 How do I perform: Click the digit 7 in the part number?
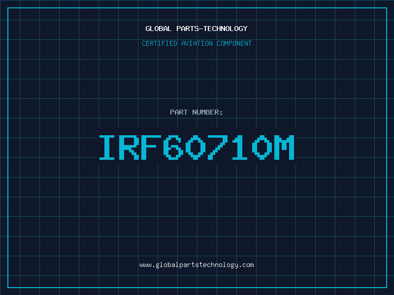(x=217, y=147)
